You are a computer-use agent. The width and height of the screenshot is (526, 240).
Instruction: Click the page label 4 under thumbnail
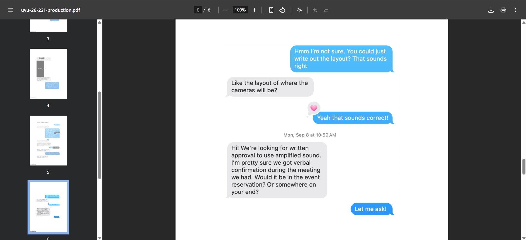point(48,105)
